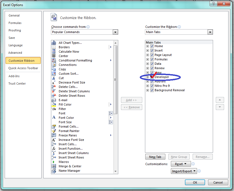Select the Name Manager command

[69, 171]
